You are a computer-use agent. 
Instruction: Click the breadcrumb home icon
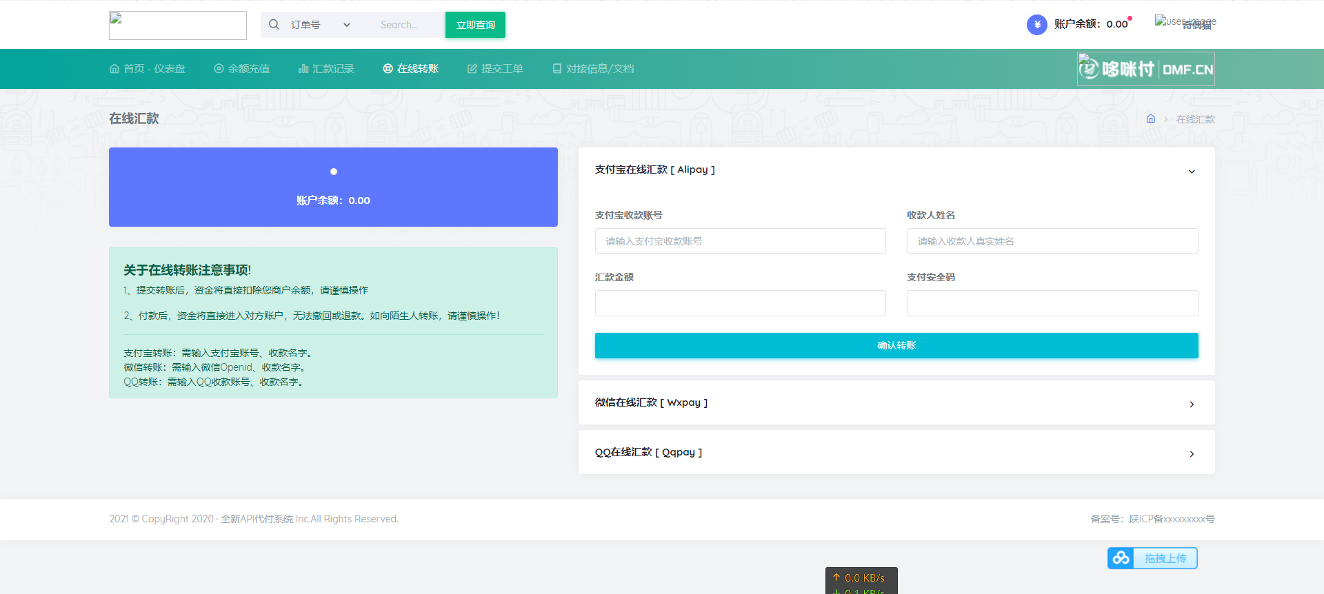coord(1151,119)
